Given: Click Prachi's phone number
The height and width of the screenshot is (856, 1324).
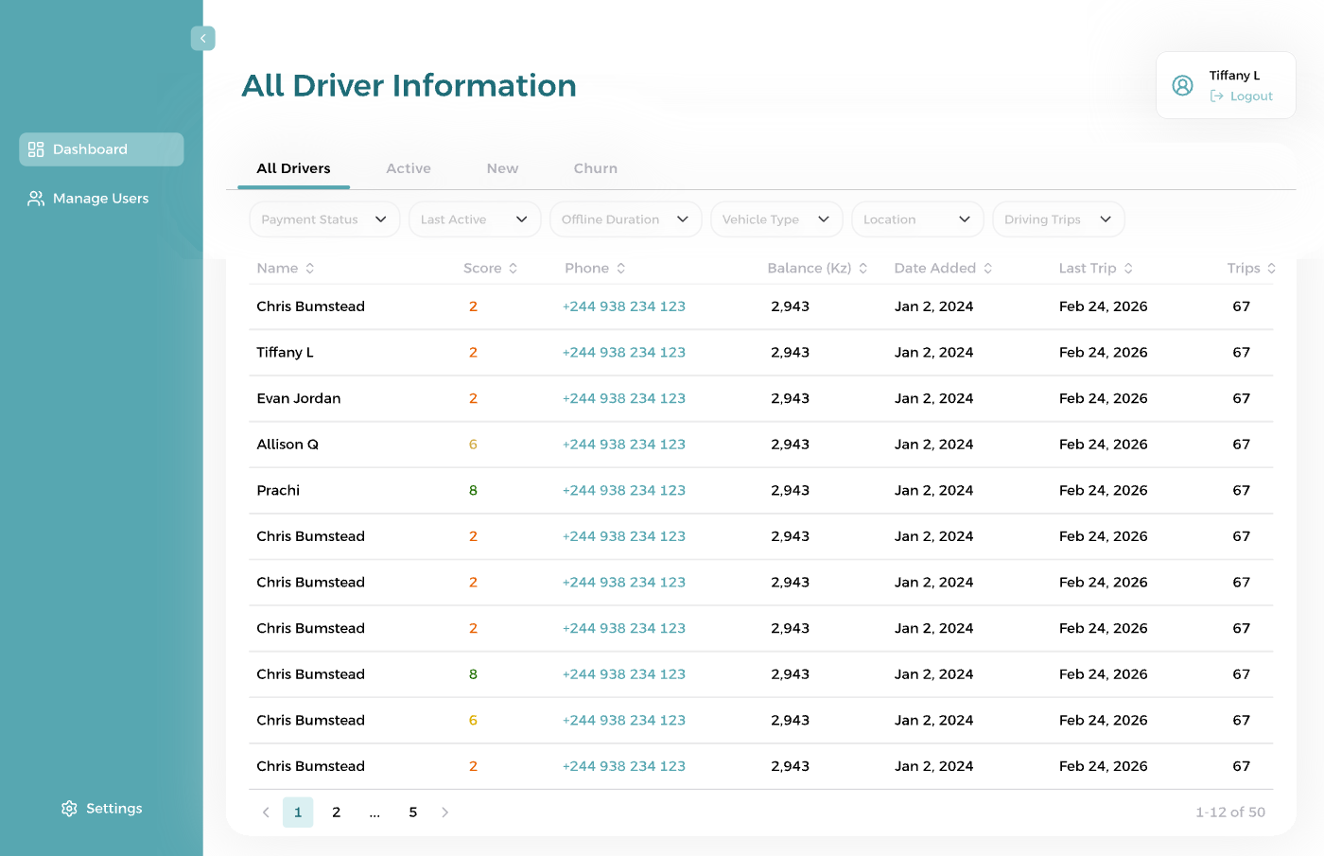Looking at the screenshot, I should (x=623, y=491).
